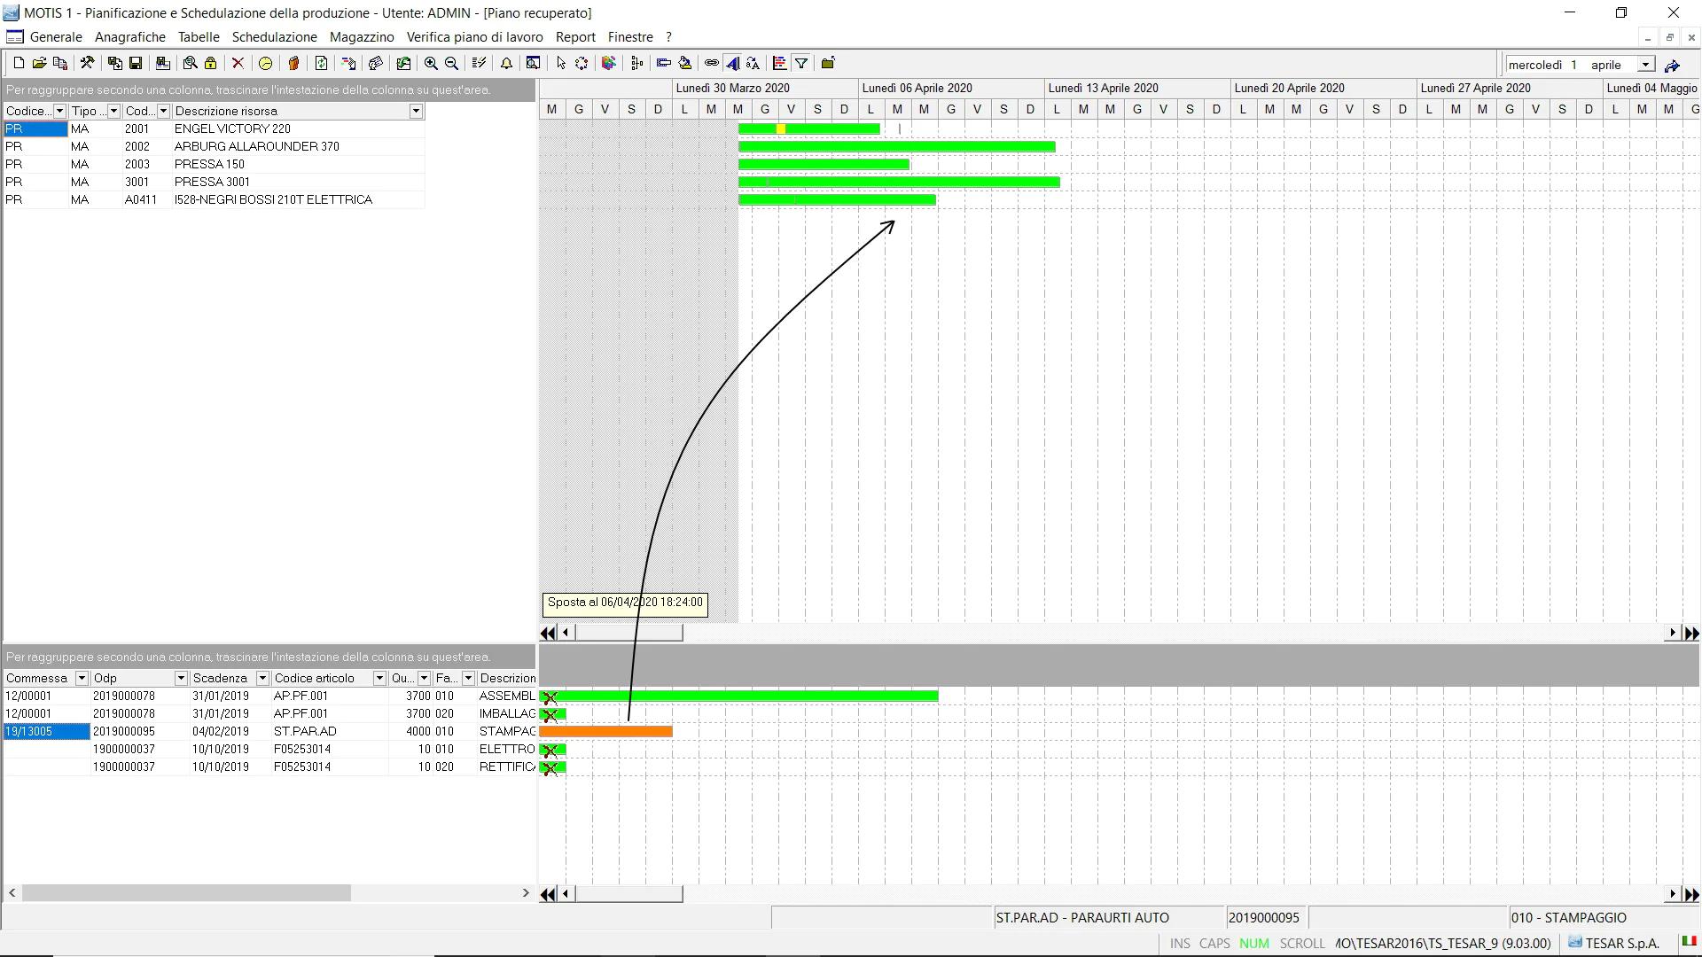The width and height of the screenshot is (1702, 957).
Task: Click the zoom out magnifier icon
Action: (x=452, y=63)
